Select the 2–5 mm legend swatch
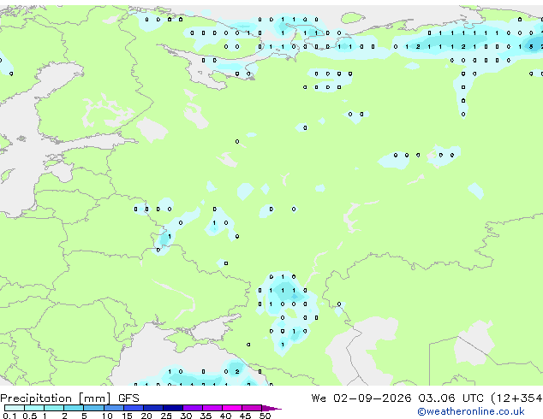 click(x=74, y=408)
